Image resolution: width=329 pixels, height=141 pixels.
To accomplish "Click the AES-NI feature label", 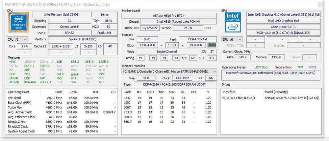I will click(x=14, y=82).
